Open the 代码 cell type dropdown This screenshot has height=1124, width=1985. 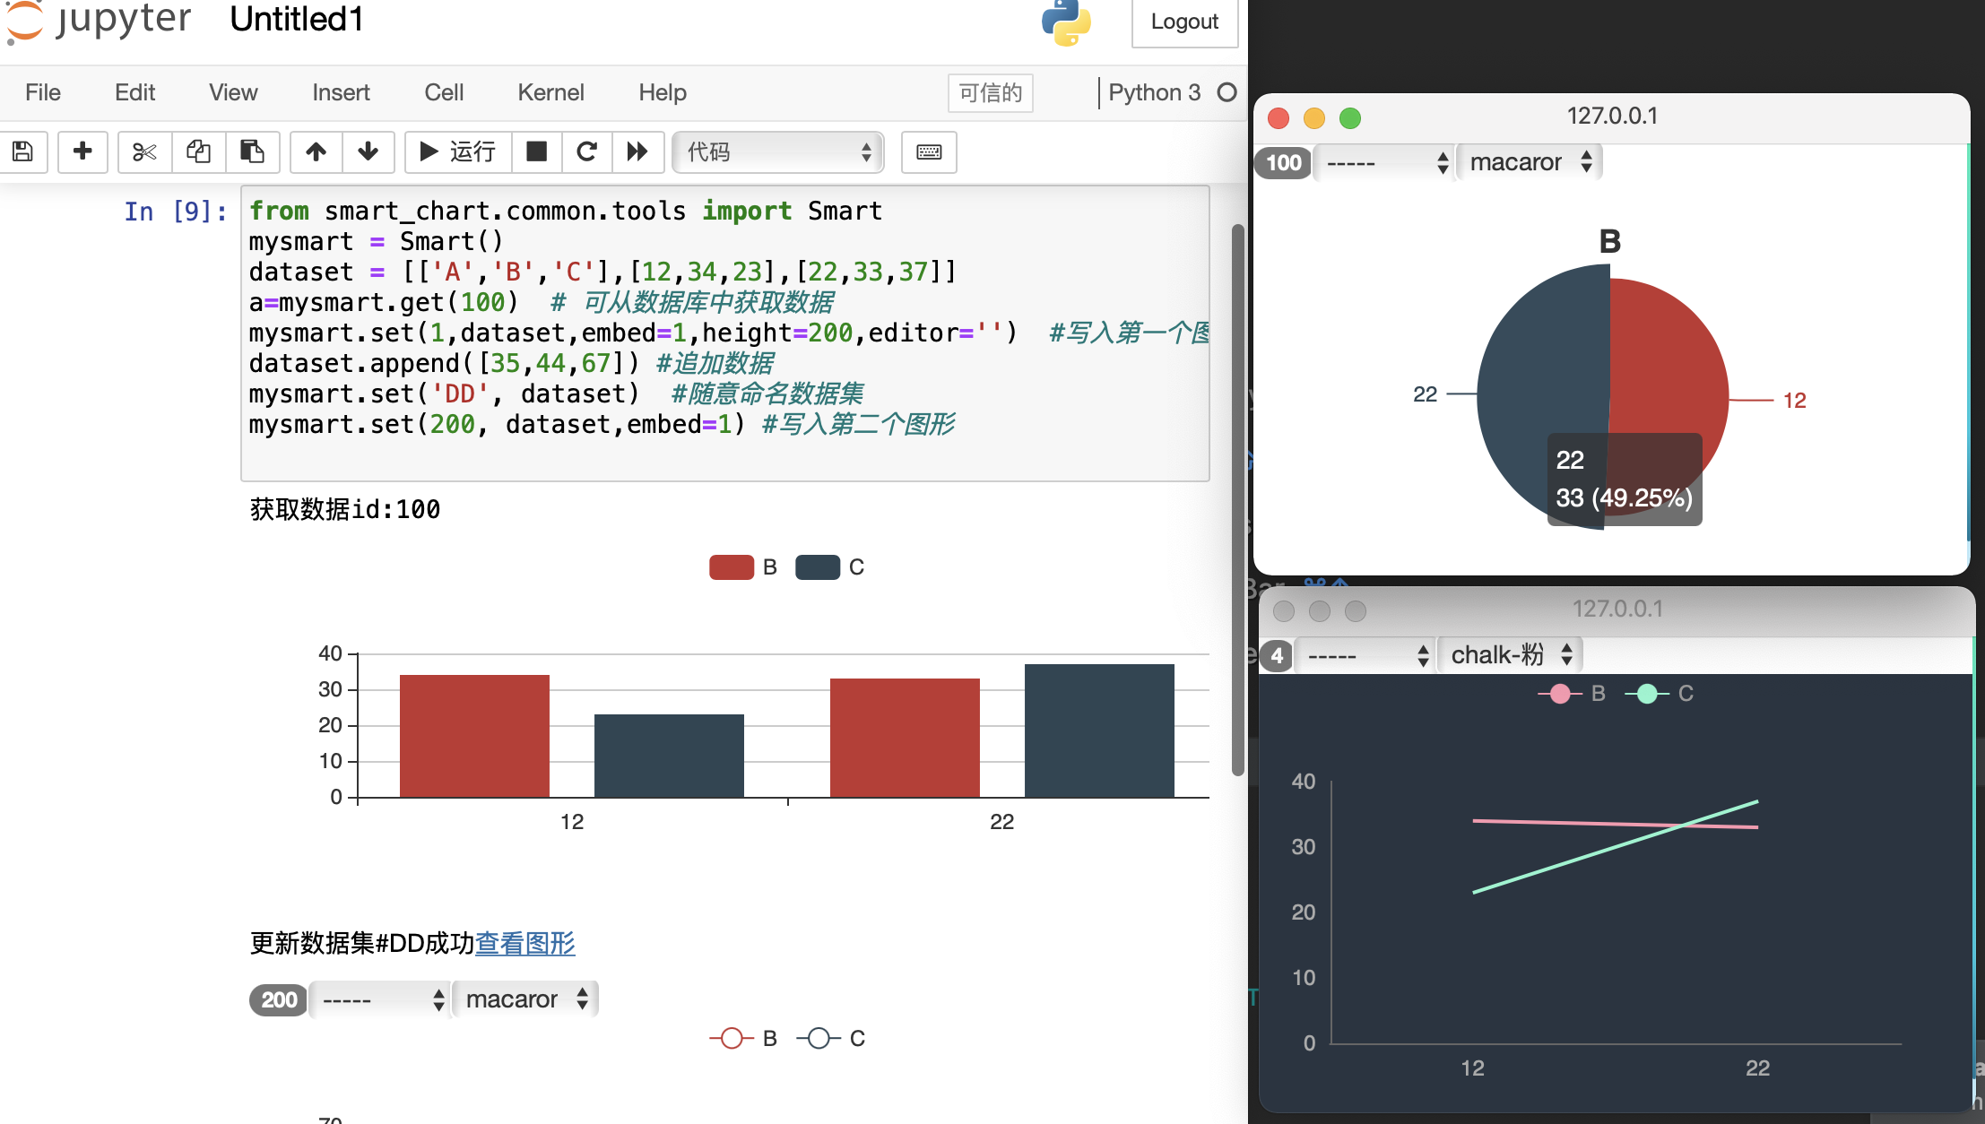tap(777, 152)
